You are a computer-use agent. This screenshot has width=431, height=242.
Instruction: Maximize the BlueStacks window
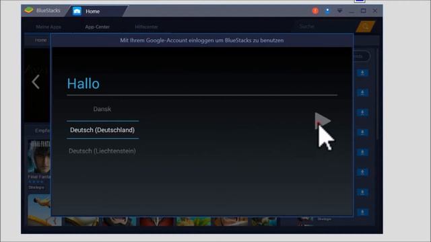tap(364, 11)
